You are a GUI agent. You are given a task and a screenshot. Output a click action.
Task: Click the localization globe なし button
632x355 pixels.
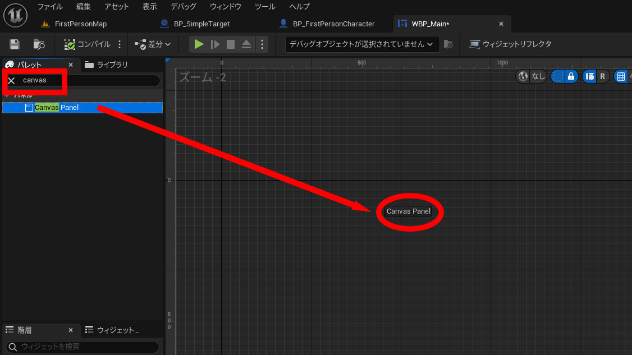pos(531,76)
